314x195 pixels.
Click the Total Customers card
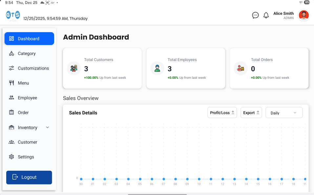click(102, 68)
